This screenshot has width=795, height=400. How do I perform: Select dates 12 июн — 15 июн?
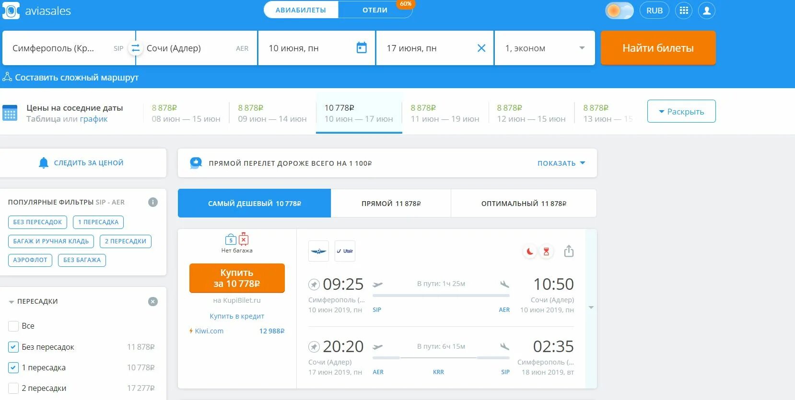pos(531,114)
